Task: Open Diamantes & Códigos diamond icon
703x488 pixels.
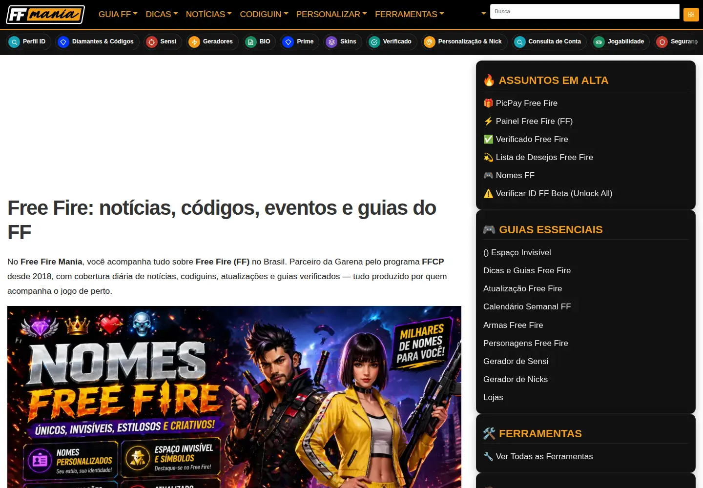Action: (63, 42)
